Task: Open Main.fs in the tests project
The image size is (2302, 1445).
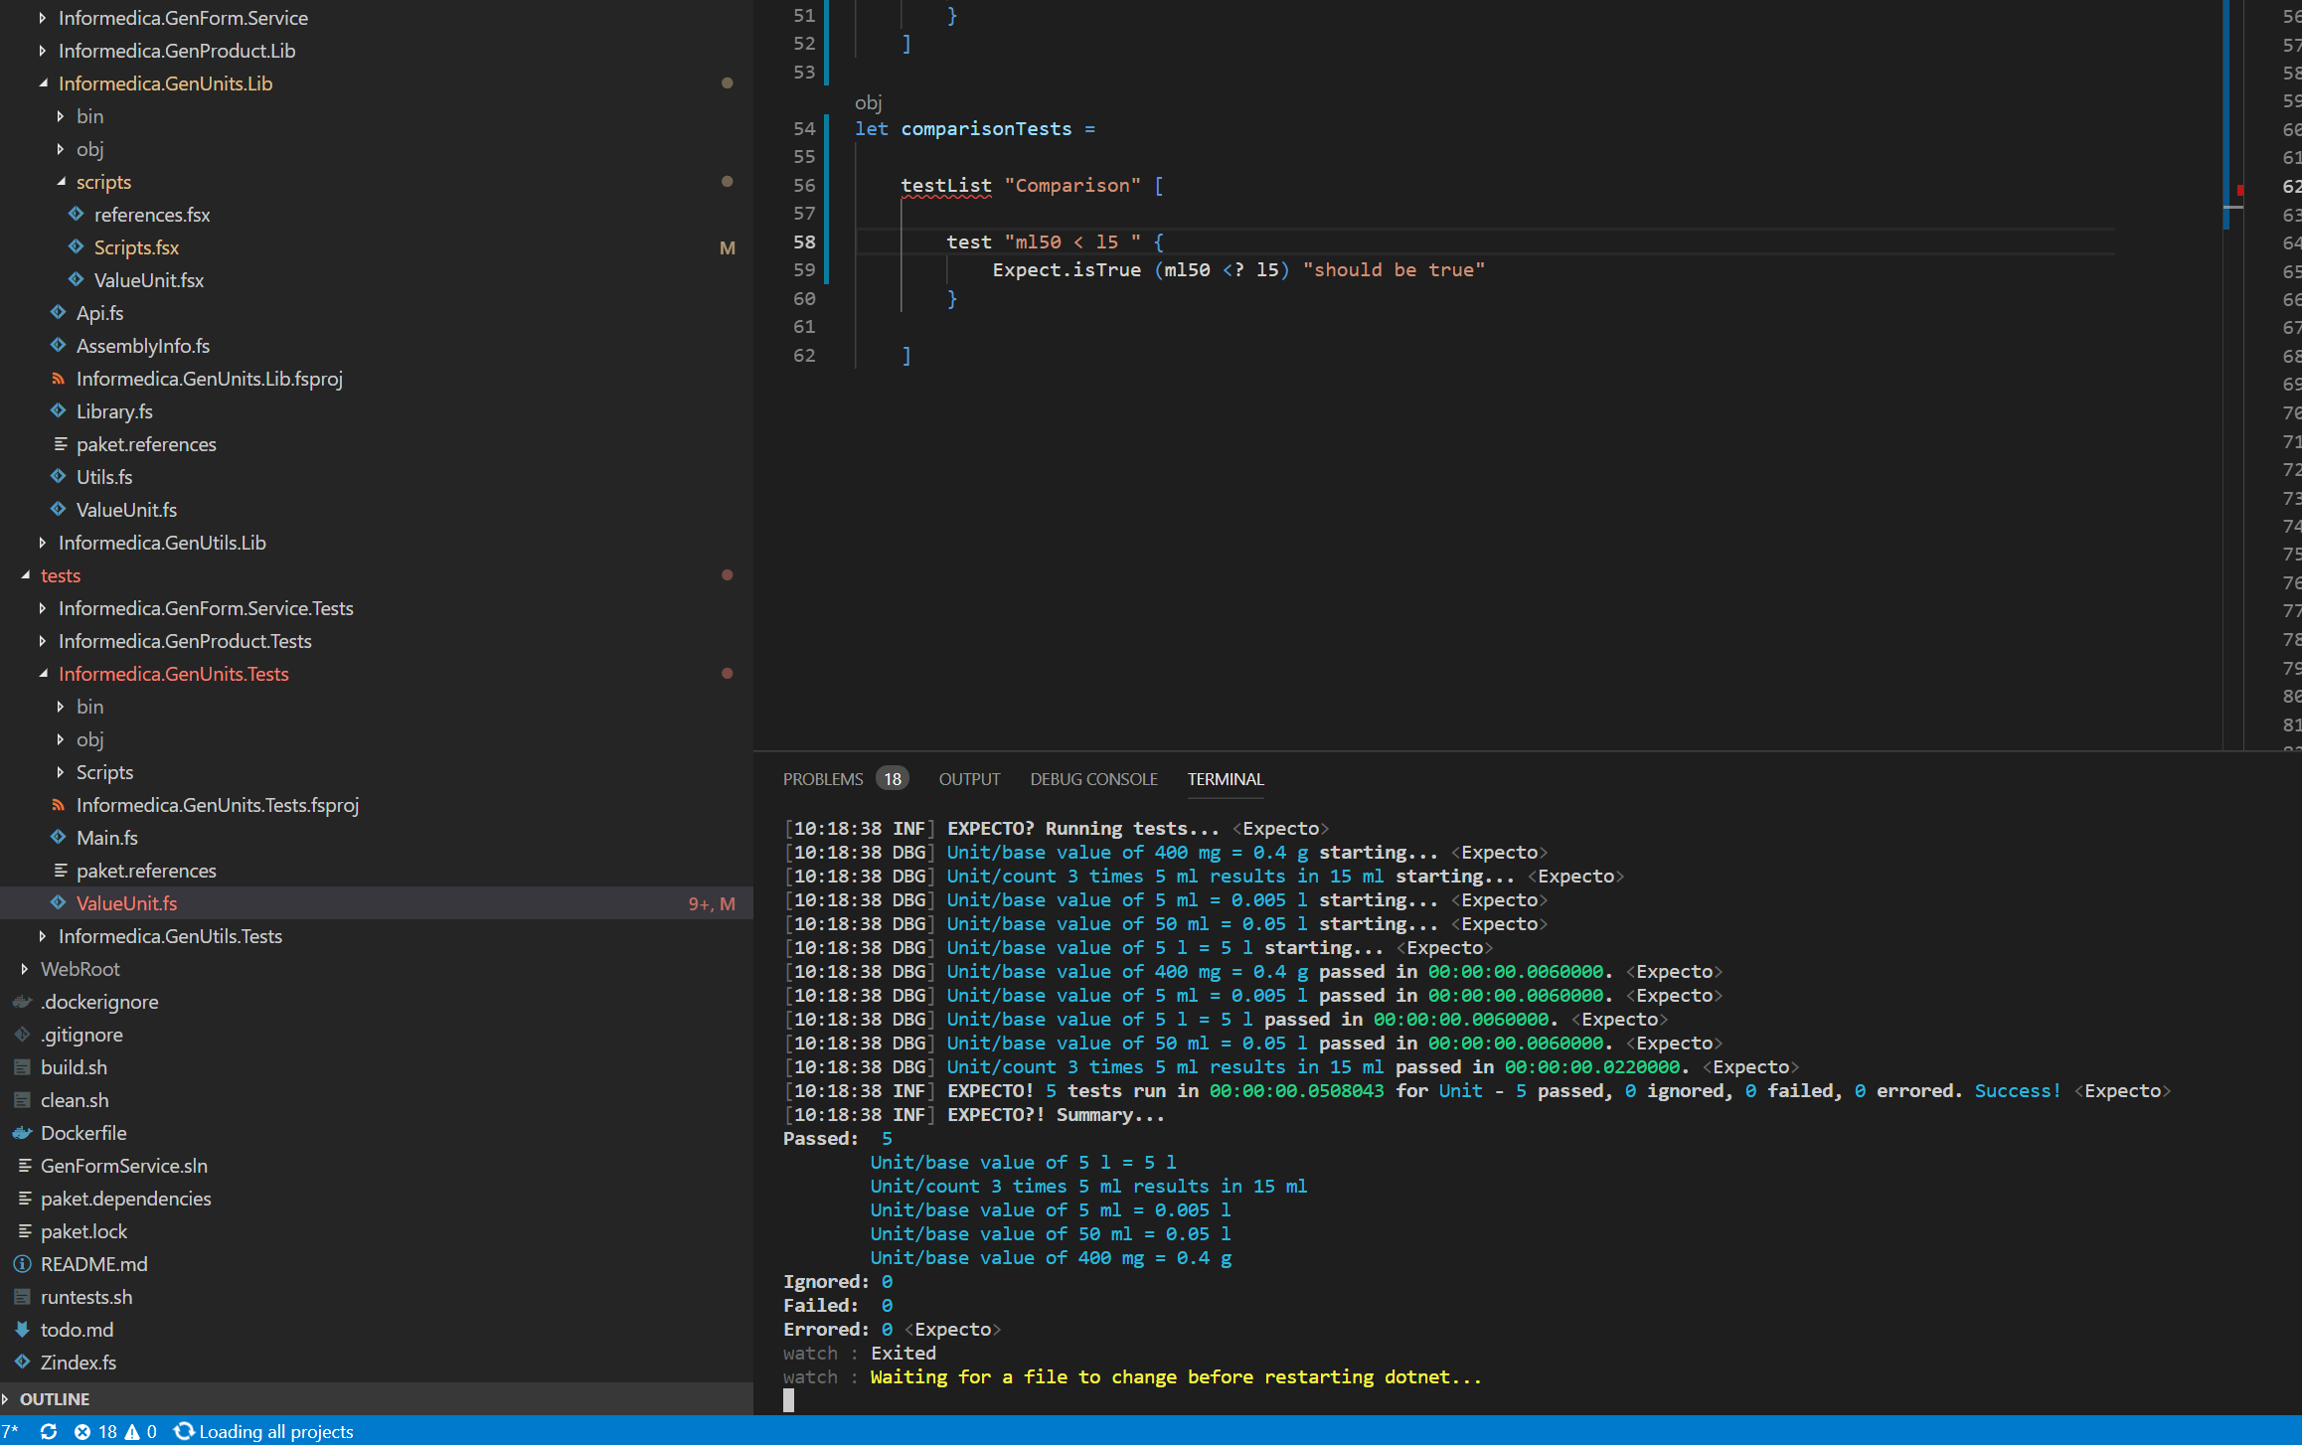Action: tap(106, 838)
